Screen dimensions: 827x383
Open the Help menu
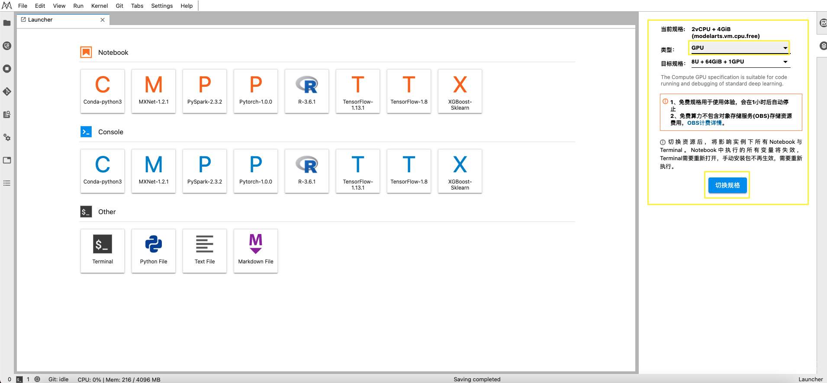pos(187,6)
